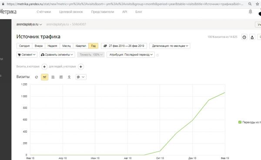
Task: Switch to map chart view icon
Action: coord(69,77)
